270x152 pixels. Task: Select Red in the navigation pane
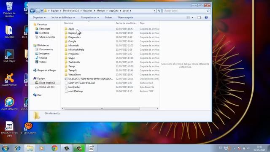[x=39, y=95]
